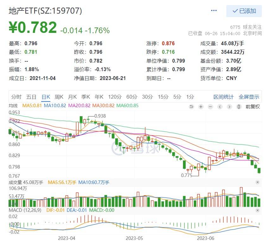Open the 全屏显示 fullscreen link
The width and height of the screenshot is (271, 245).
click(x=249, y=97)
